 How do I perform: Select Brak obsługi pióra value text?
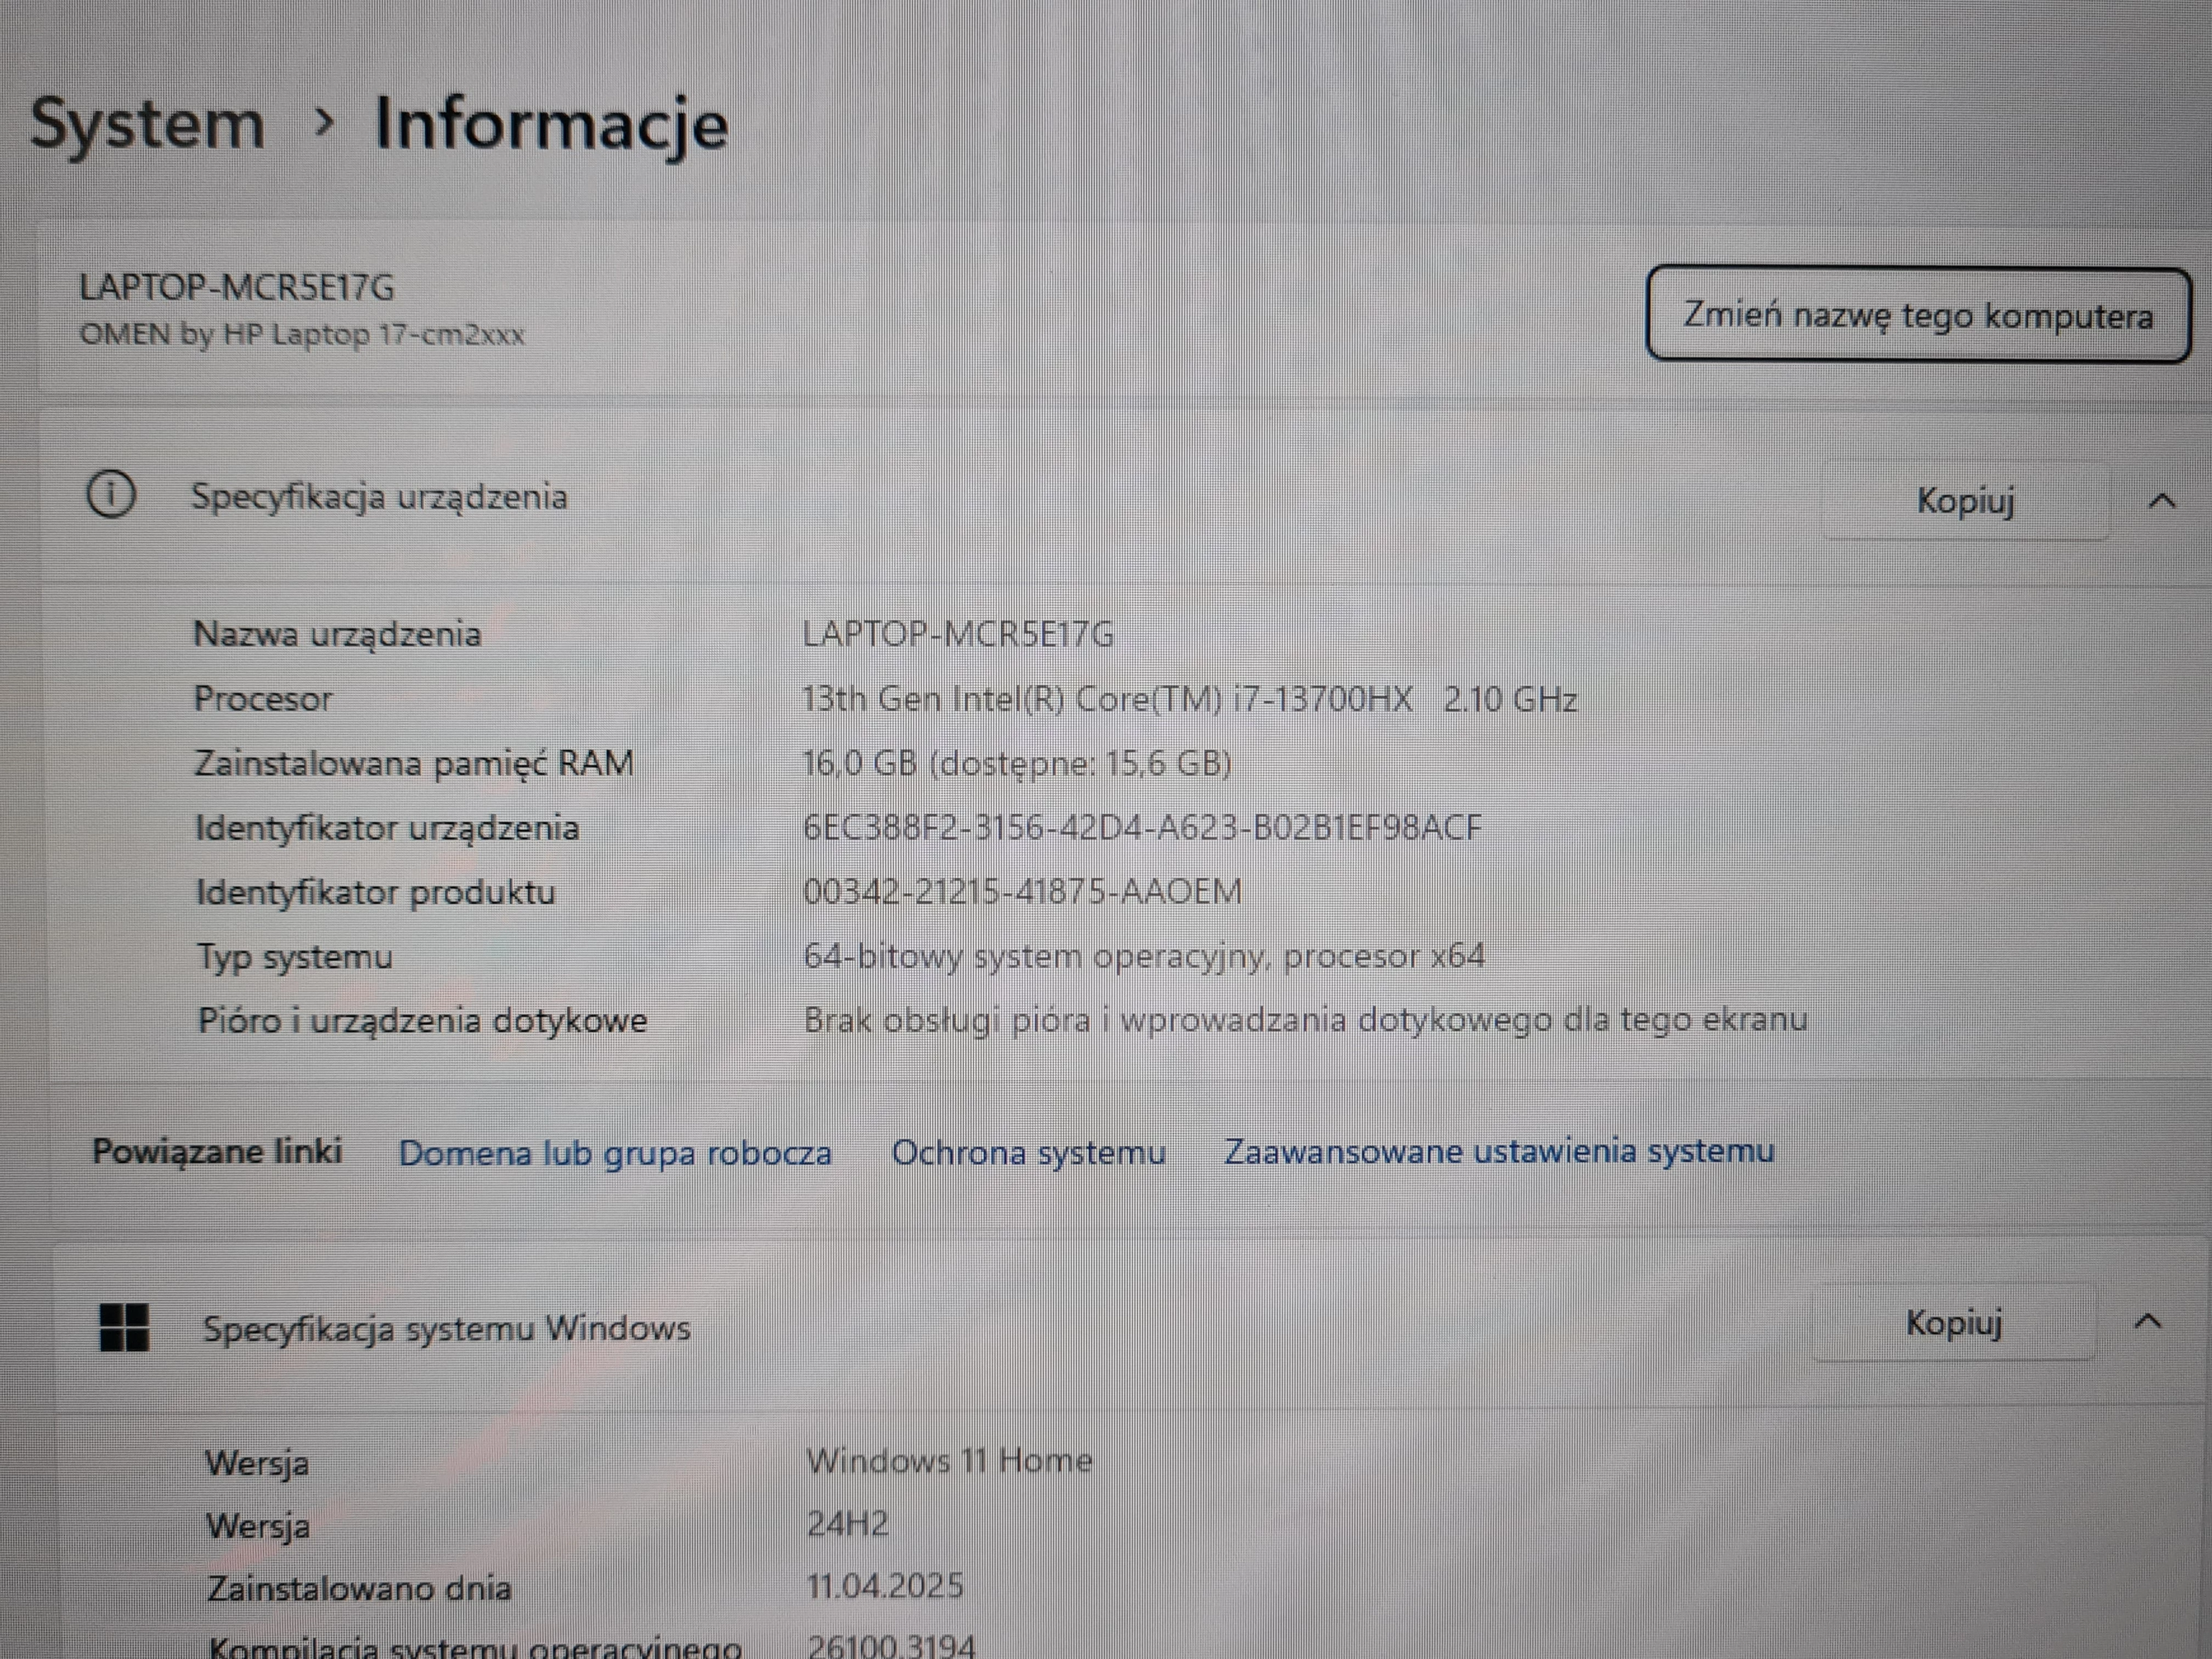1306,1020
